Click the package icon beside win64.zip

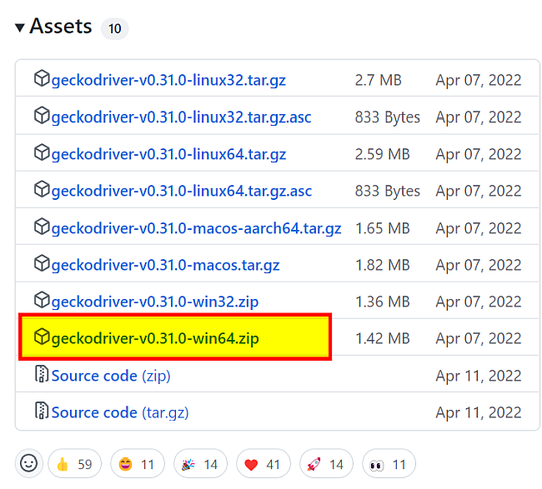(42, 337)
